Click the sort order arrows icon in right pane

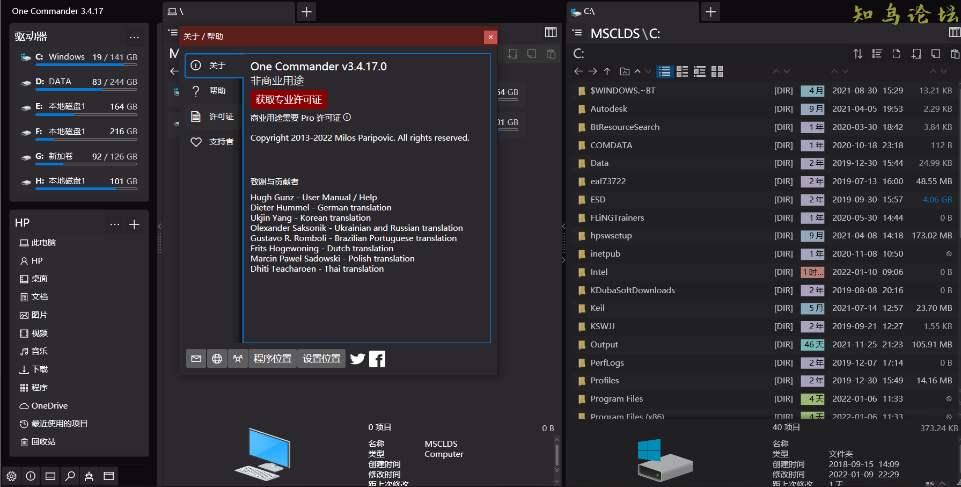point(858,54)
